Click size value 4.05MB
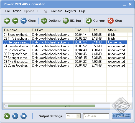 click(96, 62)
